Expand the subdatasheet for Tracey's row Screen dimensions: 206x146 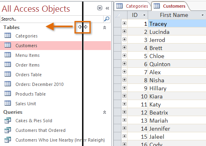point(124,23)
